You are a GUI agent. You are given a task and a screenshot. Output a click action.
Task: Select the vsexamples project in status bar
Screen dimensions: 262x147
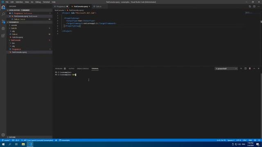click(65, 140)
